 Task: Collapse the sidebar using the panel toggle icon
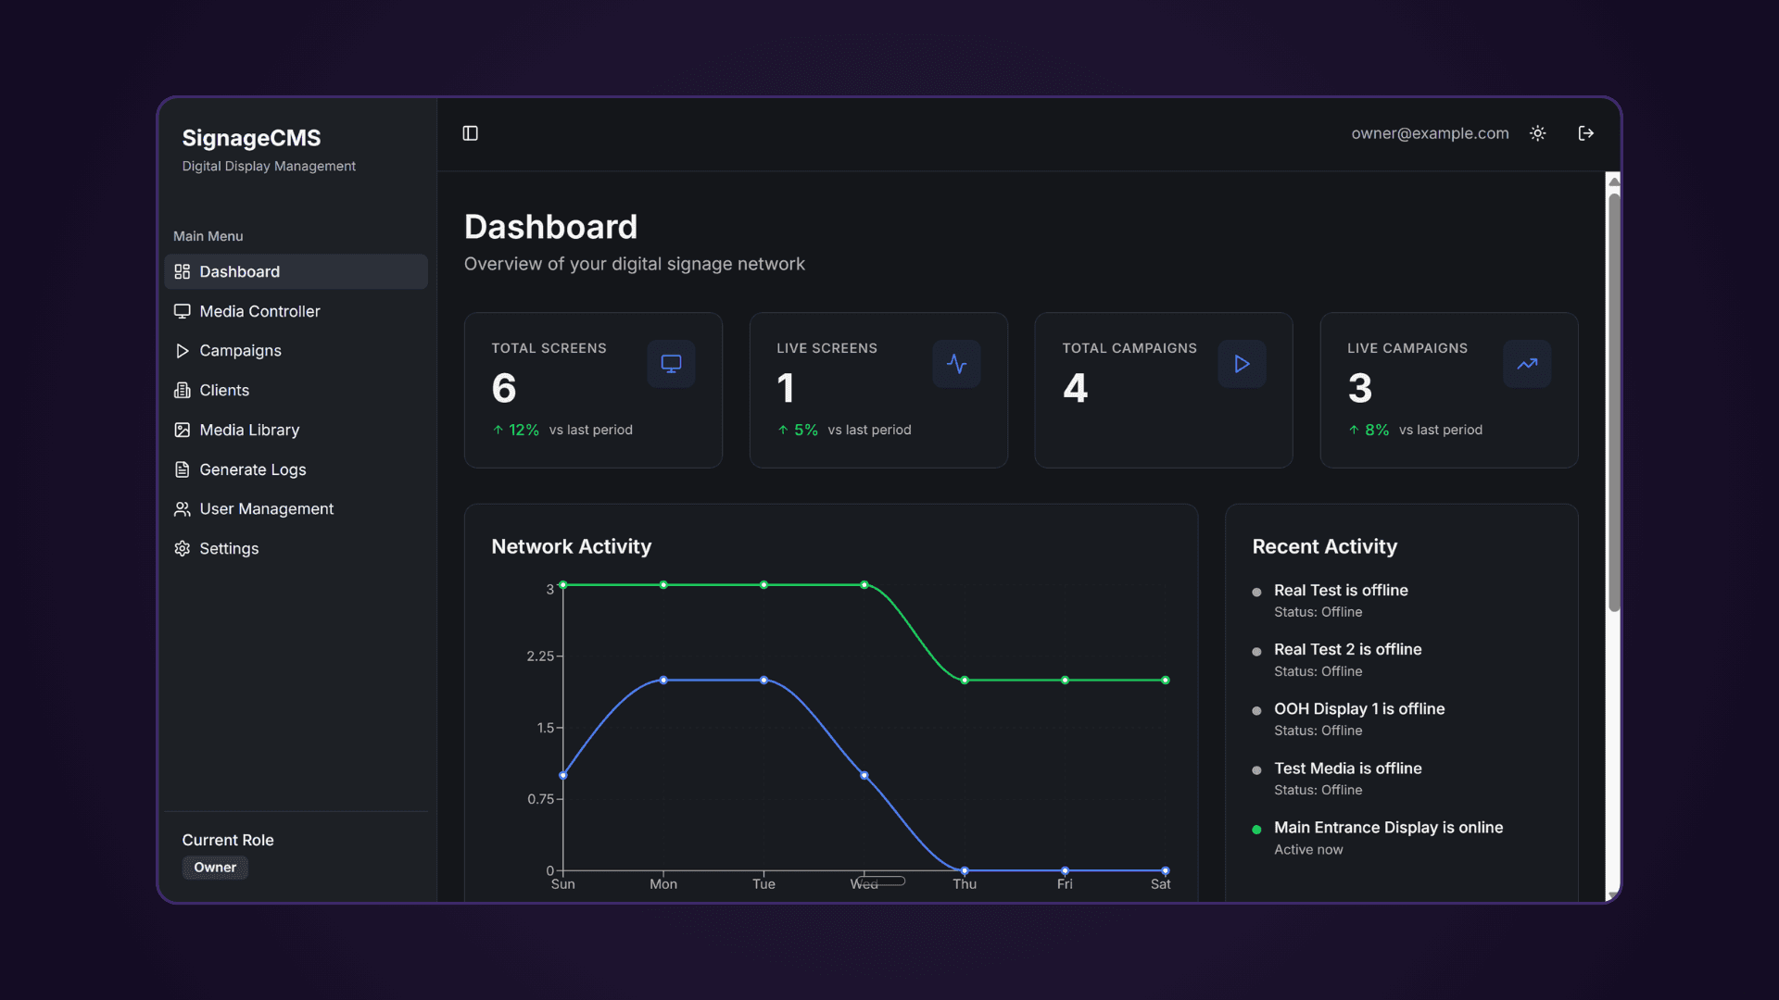[x=471, y=133]
